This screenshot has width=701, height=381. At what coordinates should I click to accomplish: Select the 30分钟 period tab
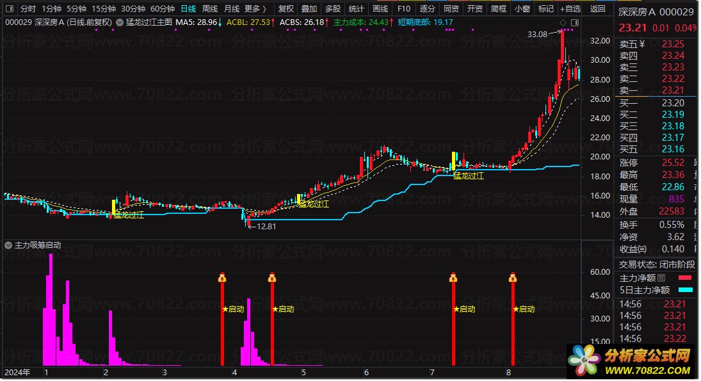click(133, 8)
